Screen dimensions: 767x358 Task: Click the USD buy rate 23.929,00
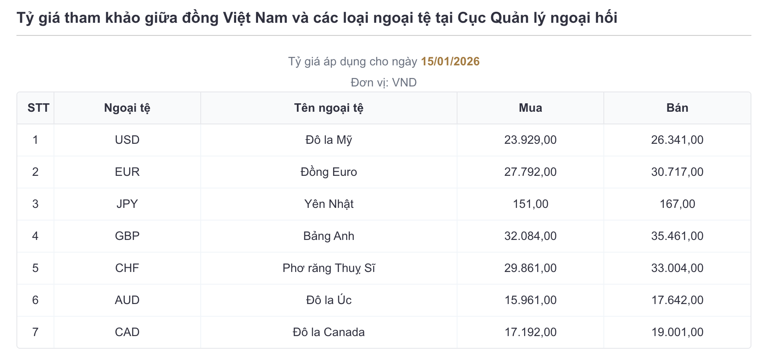pyautogui.click(x=530, y=140)
